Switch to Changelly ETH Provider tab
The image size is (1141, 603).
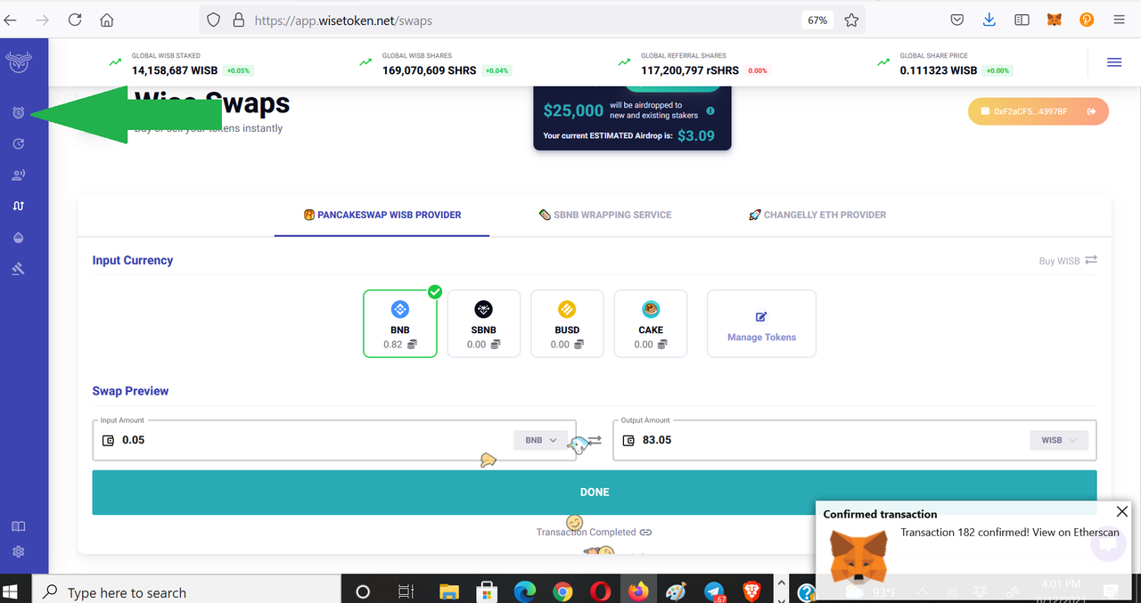(817, 215)
